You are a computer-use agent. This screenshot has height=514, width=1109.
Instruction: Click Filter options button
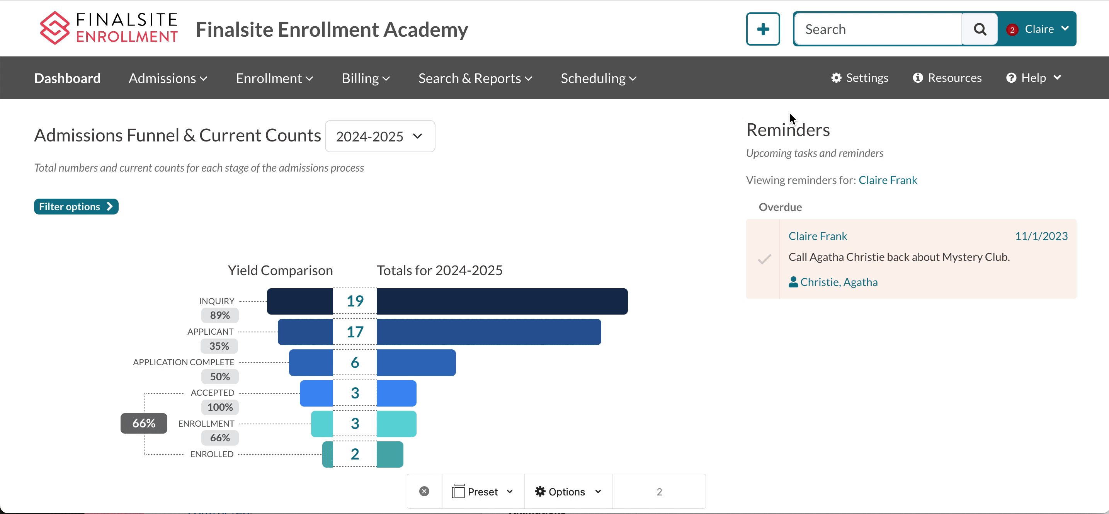(77, 206)
